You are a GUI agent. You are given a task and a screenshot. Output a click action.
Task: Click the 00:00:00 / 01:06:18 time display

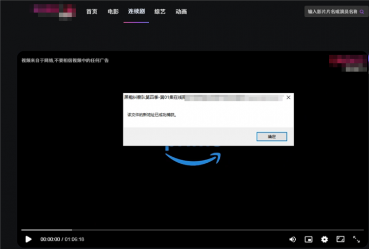[62, 239]
